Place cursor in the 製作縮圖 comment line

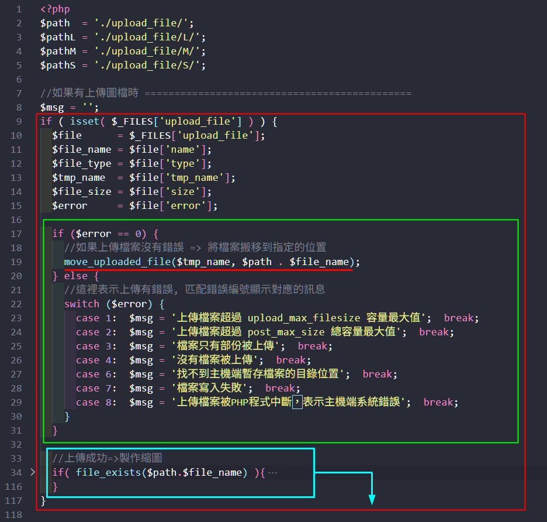point(105,458)
